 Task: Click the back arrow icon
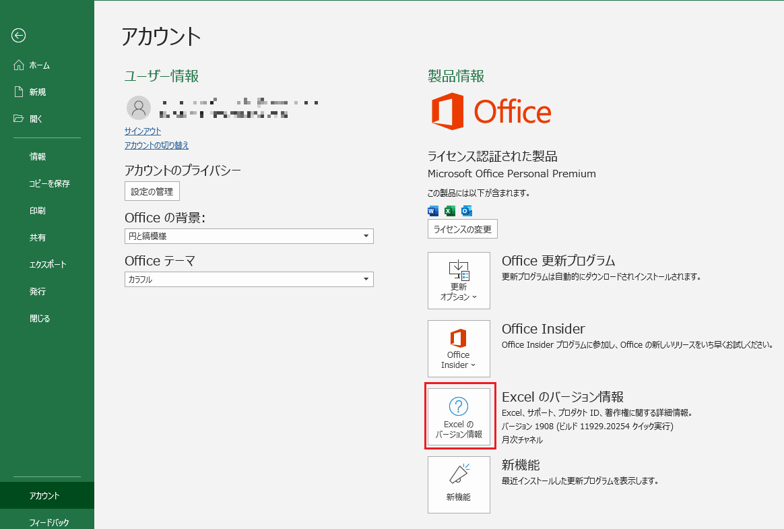(x=19, y=36)
